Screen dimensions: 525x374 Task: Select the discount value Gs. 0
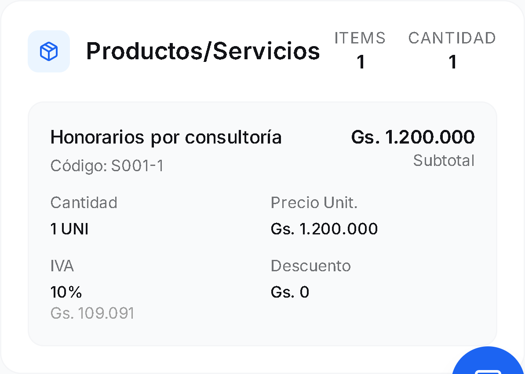pos(290,292)
